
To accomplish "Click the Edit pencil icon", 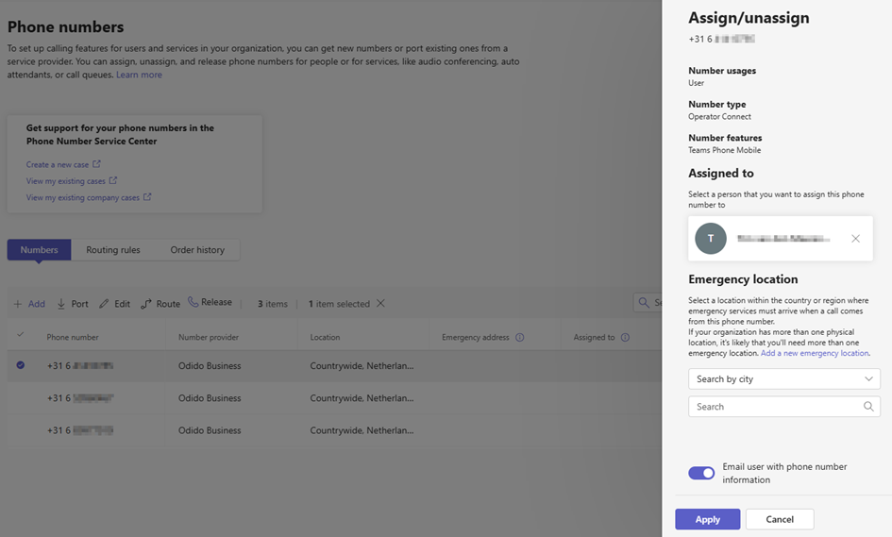I will click(x=105, y=304).
